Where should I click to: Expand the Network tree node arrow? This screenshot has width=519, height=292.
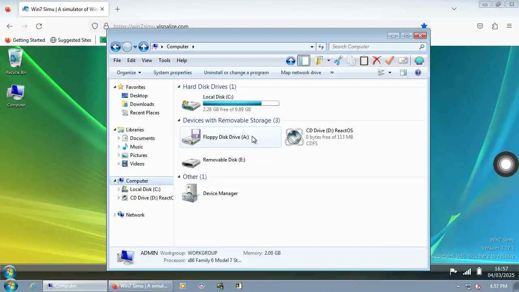[115, 215]
